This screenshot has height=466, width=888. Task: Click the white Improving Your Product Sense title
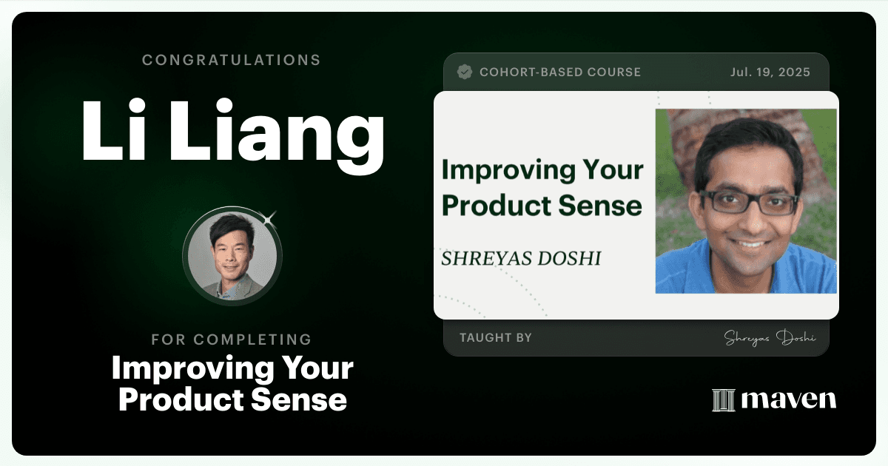(232, 384)
